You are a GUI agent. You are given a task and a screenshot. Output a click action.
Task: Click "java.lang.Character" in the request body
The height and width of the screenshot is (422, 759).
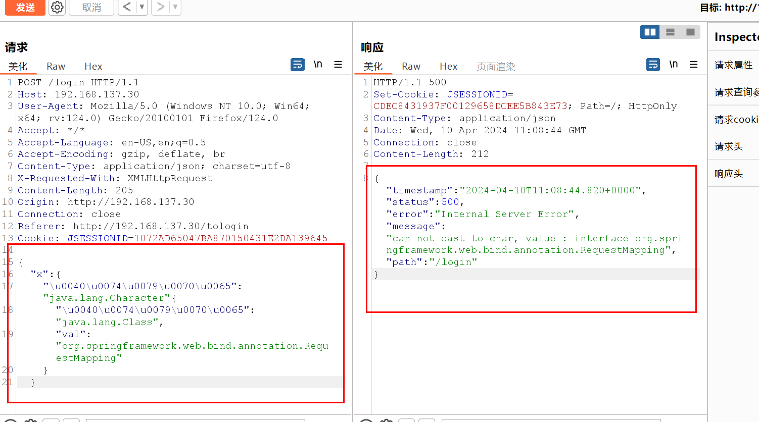click(107, 298)
